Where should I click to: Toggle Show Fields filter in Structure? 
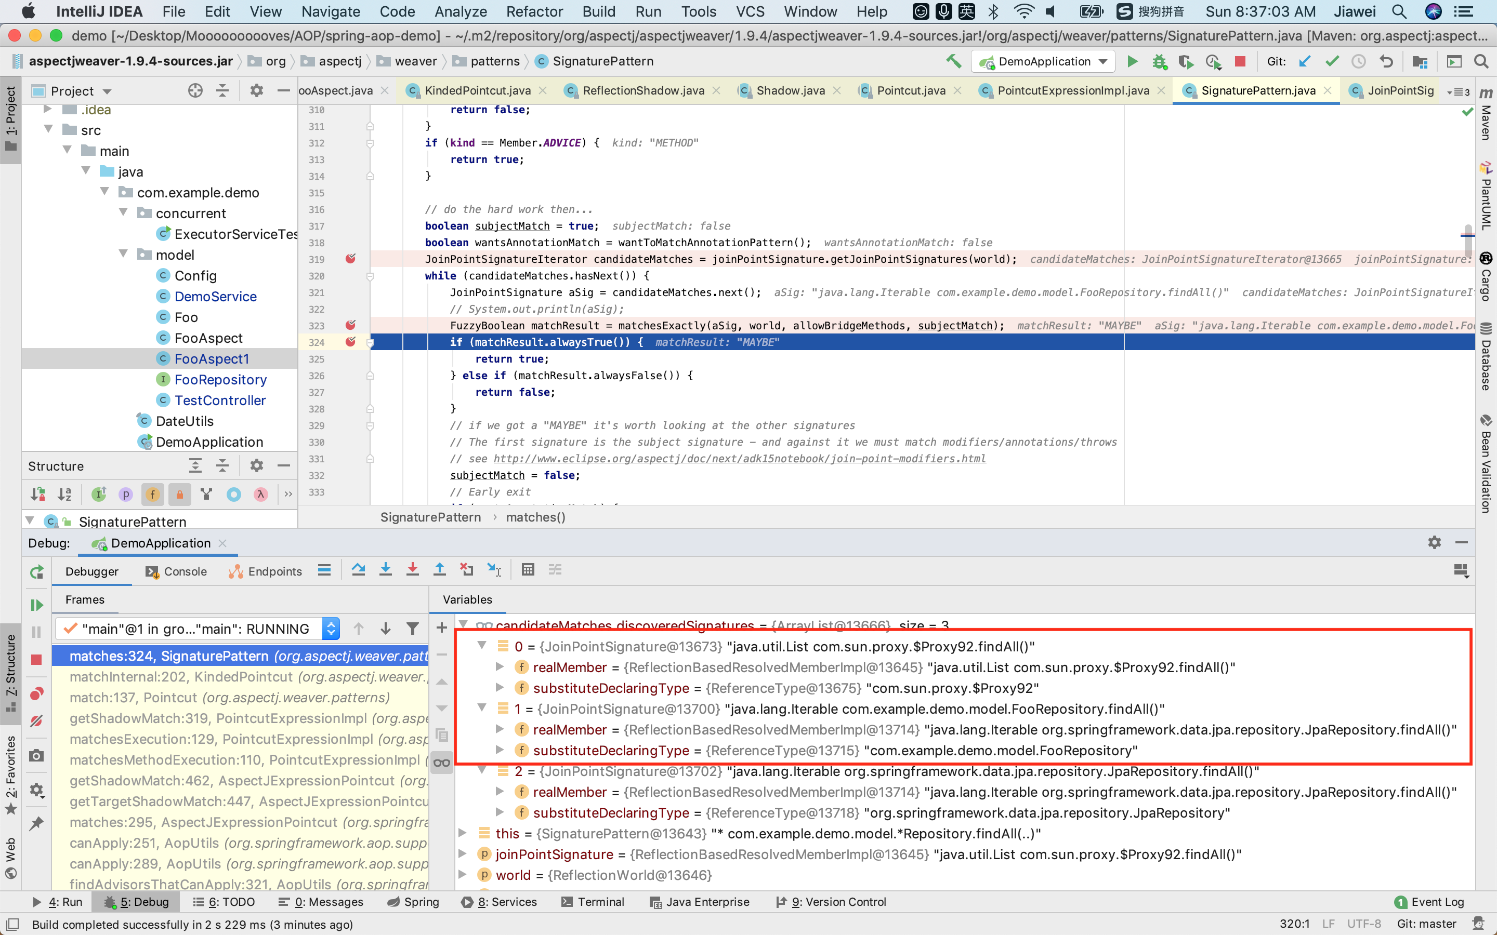click(x=152, y=494)
